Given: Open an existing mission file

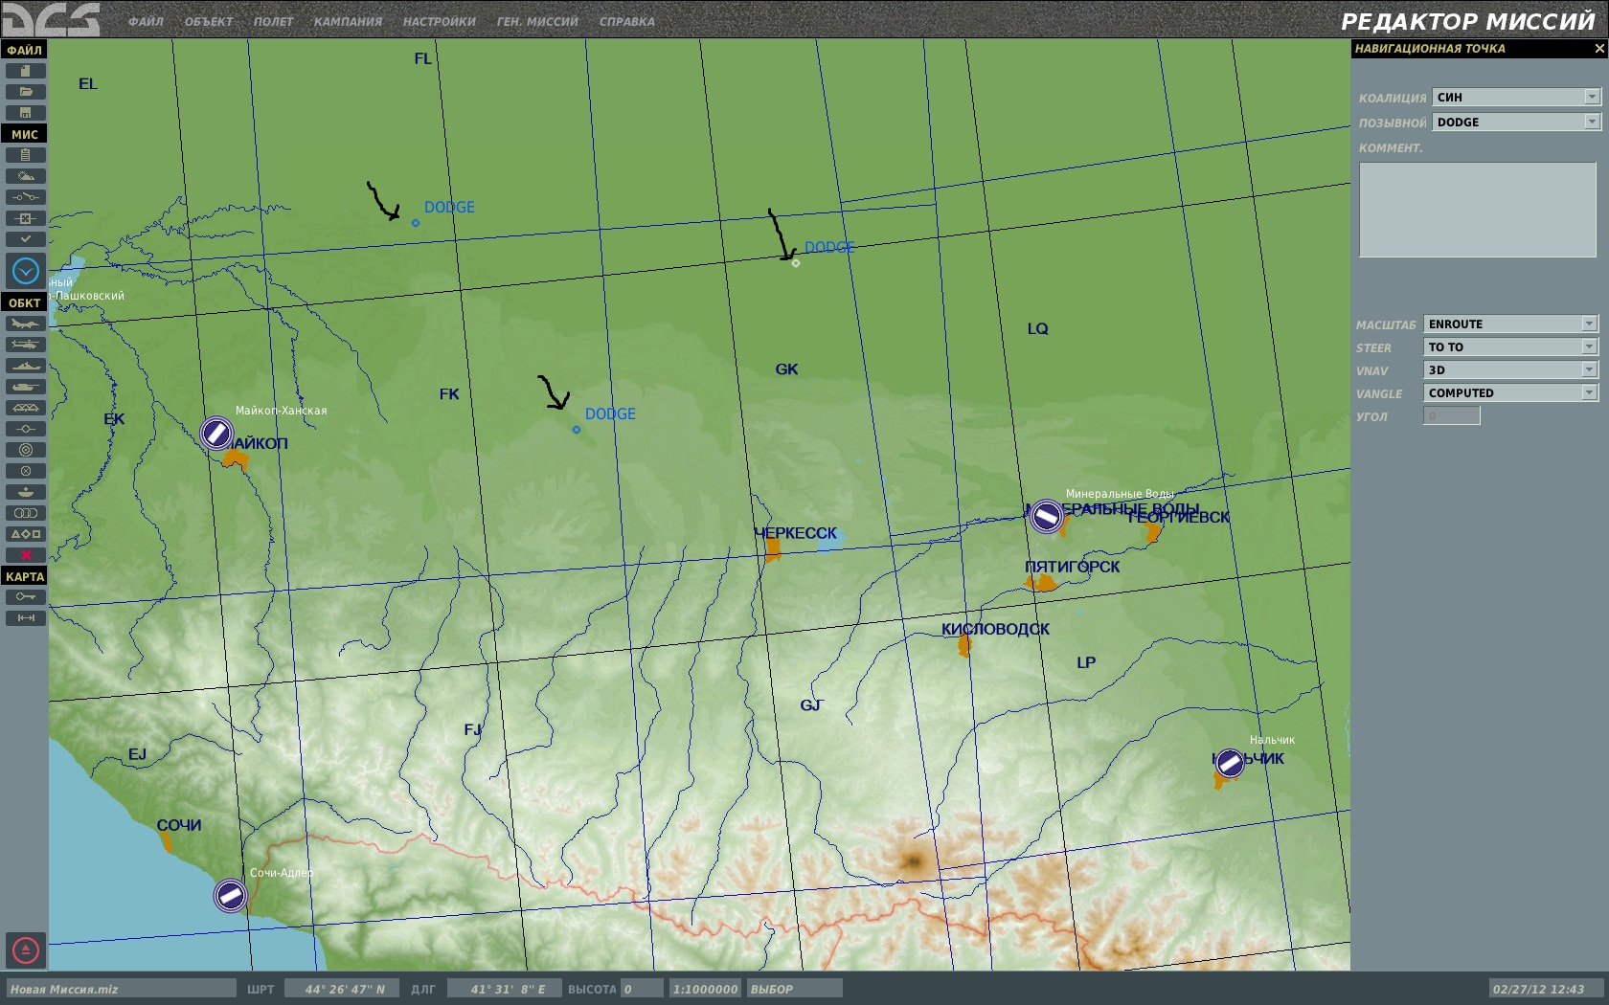Looking at the screenshot, I should [x=25, y=92].
